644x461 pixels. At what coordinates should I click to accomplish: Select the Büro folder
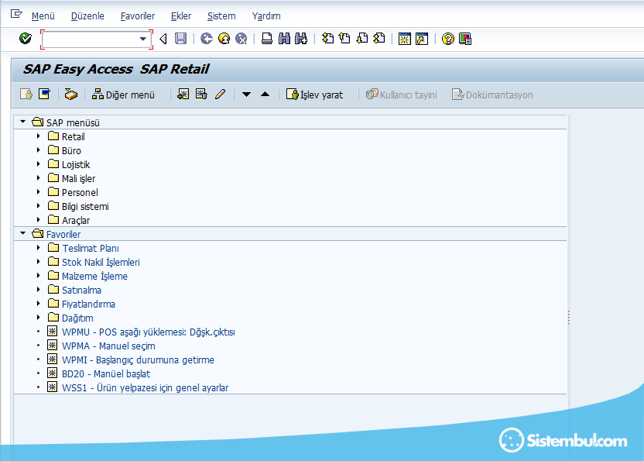point(71,150)
